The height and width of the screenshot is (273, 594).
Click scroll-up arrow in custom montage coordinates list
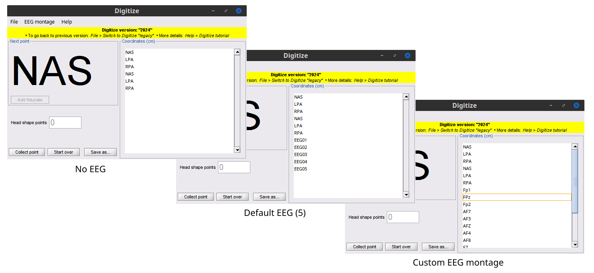pyautogui.click(x=575, y=146)
